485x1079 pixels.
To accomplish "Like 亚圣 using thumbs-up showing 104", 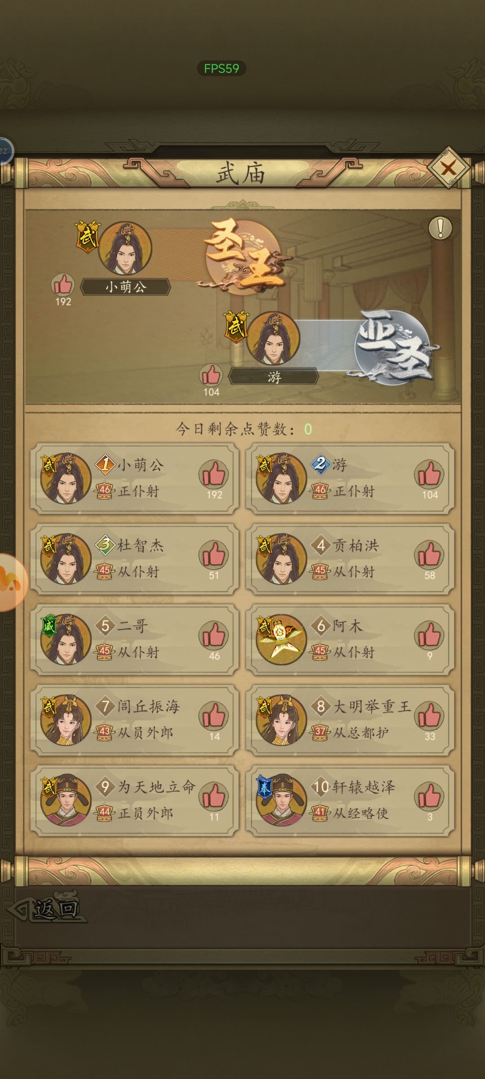I will 211,375.
